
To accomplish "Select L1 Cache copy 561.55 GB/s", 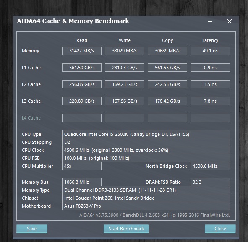I will (167, 68).
